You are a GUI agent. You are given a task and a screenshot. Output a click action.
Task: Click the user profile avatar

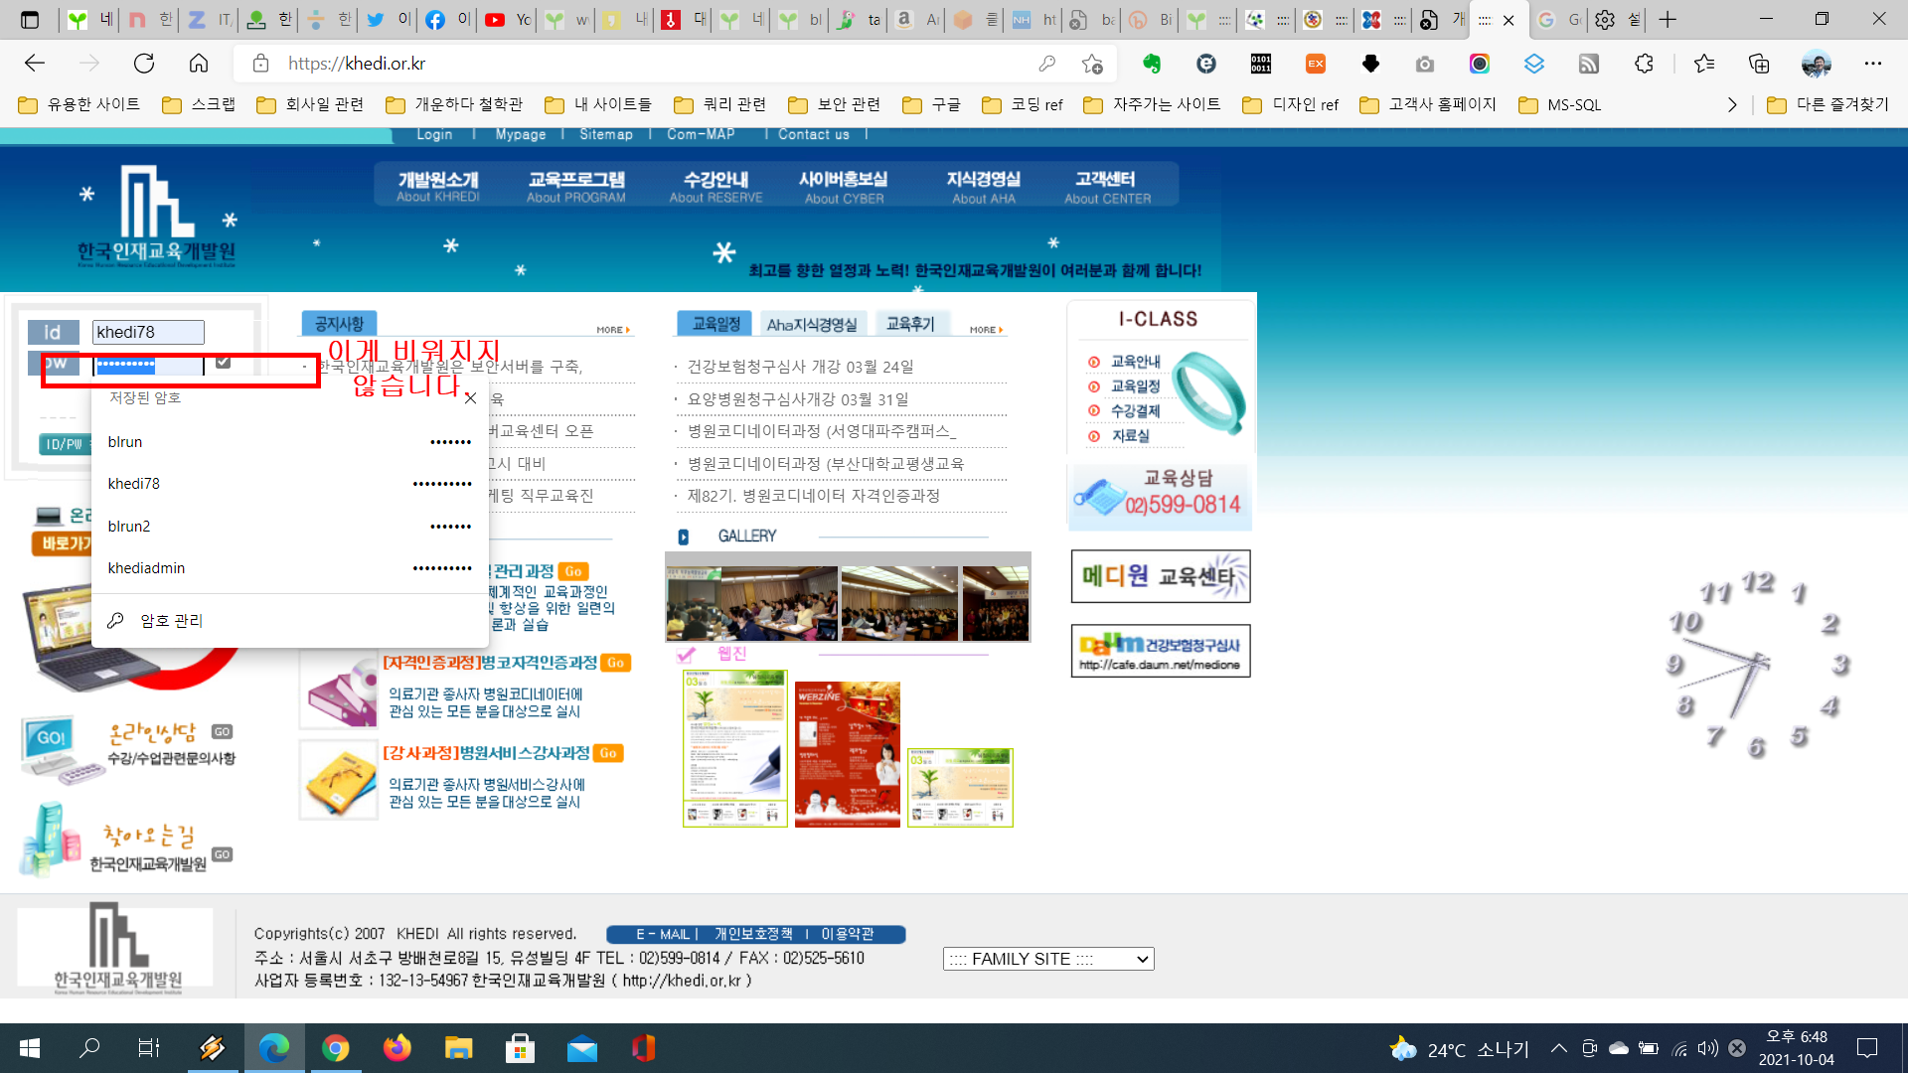[x=1816, y=64]
